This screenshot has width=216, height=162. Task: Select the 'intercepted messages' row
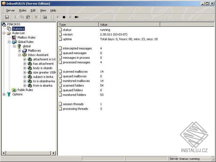(77, 48)
